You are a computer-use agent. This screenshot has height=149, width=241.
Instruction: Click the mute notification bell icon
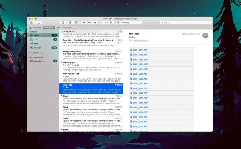coord(111,22)
